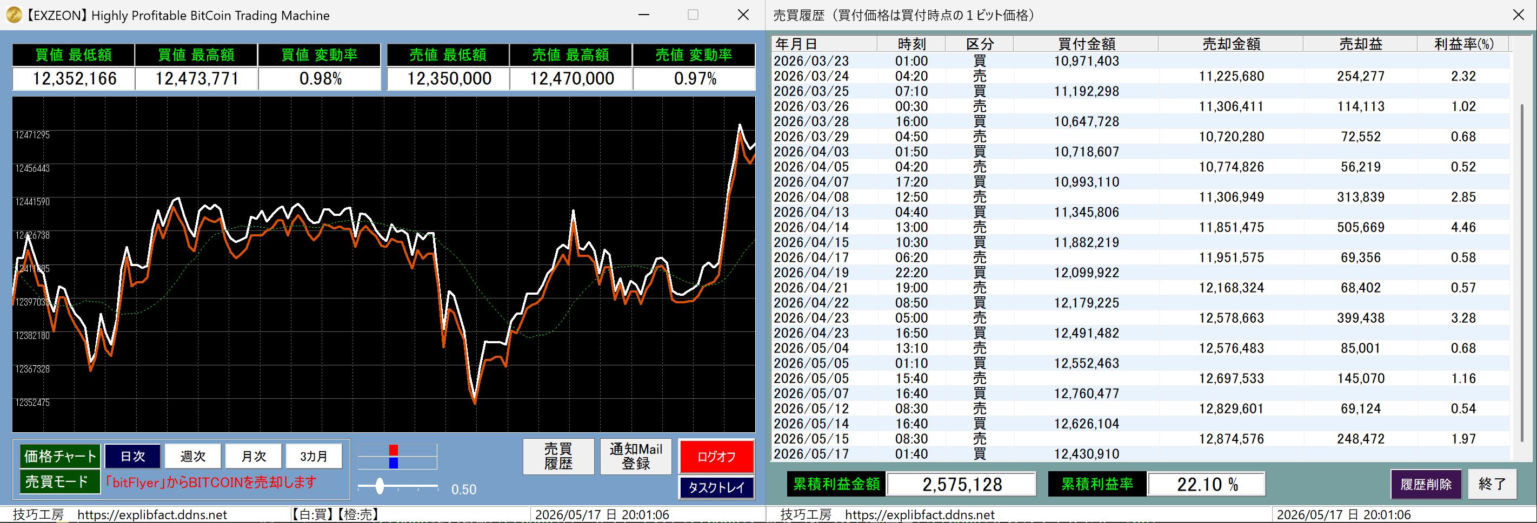
Task: Click buy amount 12,430,910
Action: 1086,454
